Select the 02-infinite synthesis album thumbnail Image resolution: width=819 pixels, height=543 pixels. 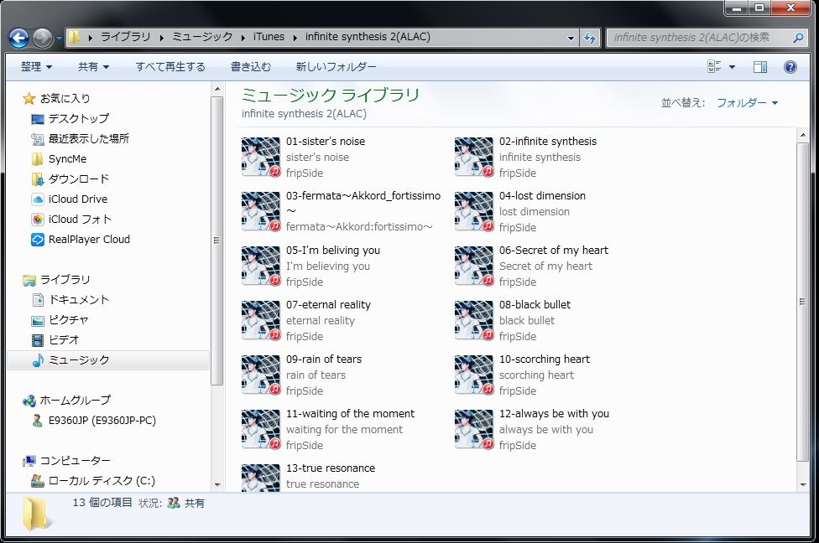point(474,157)
